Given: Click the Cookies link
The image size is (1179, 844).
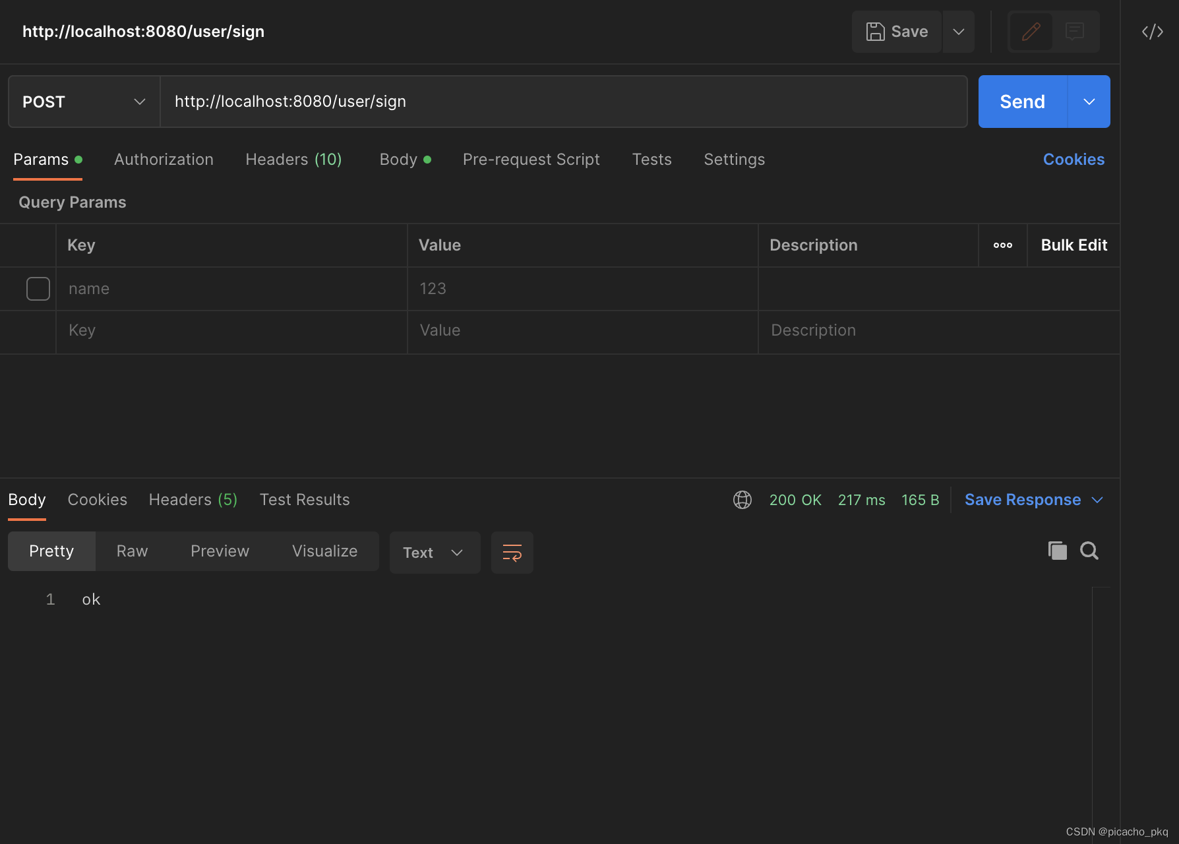Looking at the screenshot, I should coord(1073,160).
